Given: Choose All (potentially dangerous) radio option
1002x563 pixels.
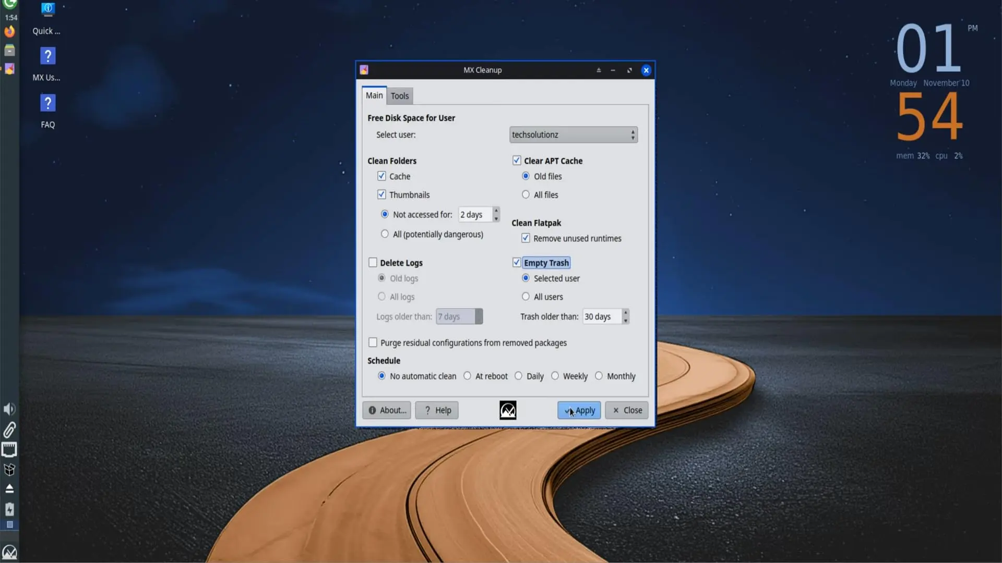Looking at the screenshot, I should (385, 234).
